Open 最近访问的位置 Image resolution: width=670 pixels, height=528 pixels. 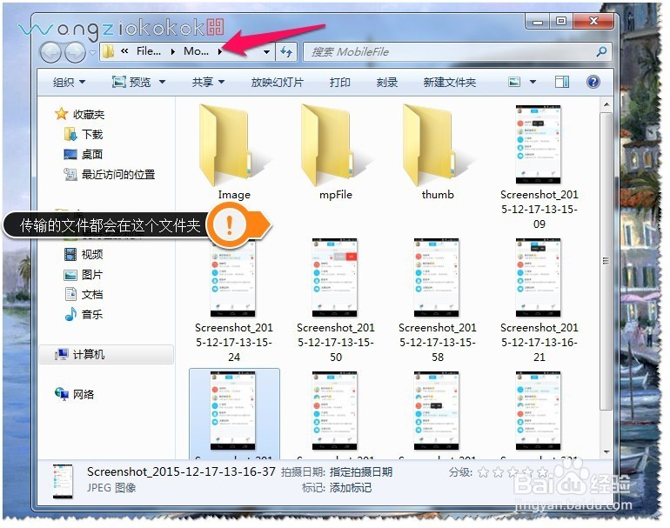point(118,174)
